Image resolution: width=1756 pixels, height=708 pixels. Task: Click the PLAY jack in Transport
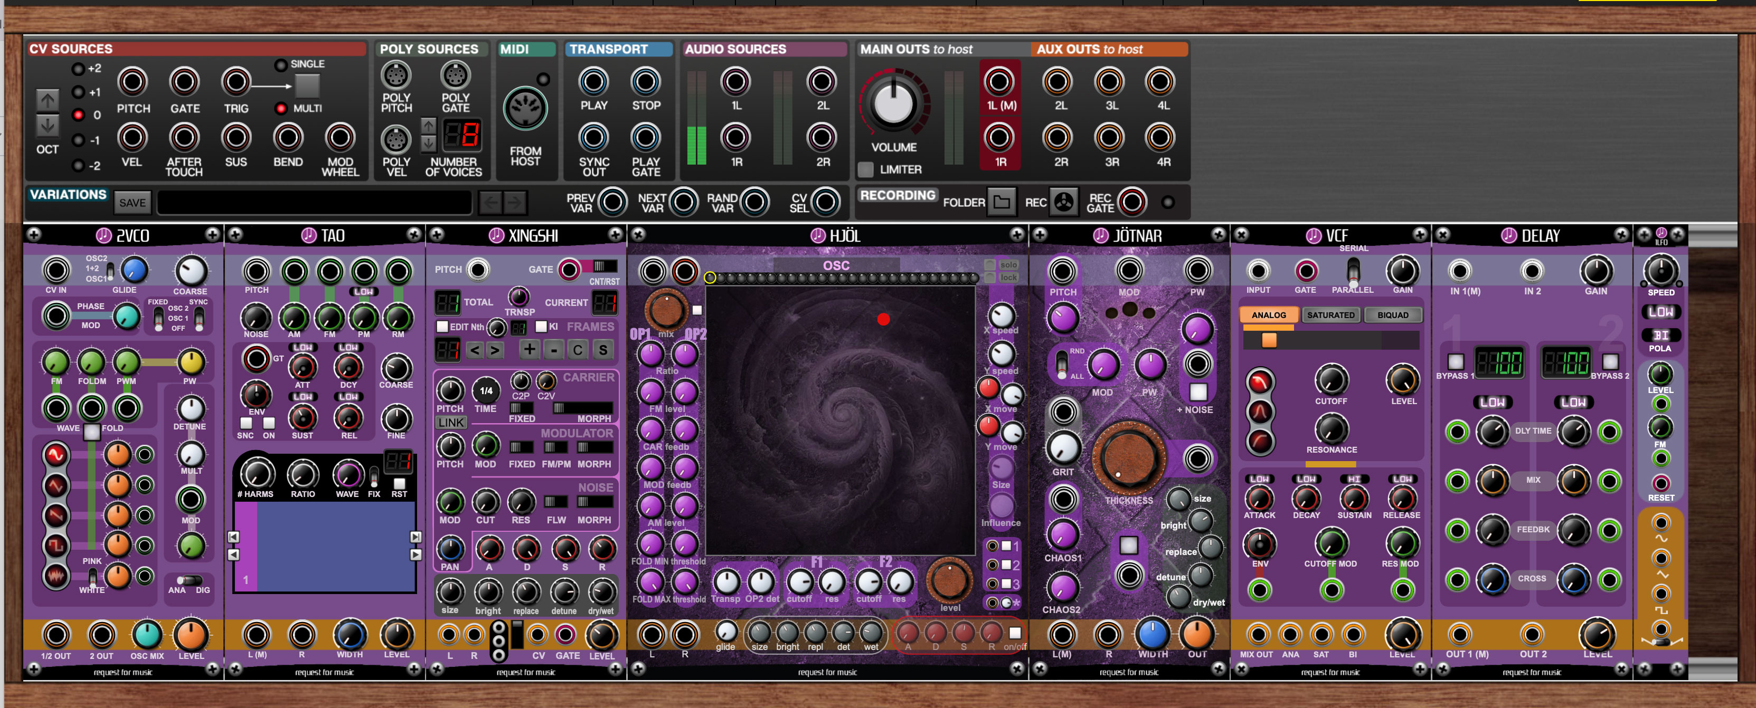pyautogui.click(x=593, y=82)
